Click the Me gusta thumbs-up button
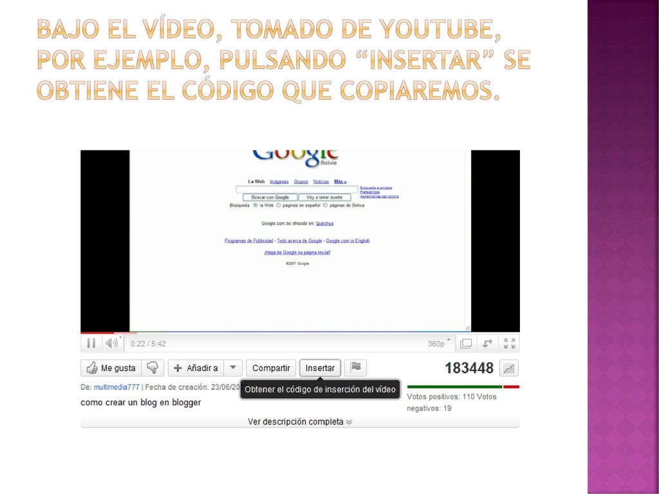Image resolution: width=659 pixels, height=494 pixels. (x=111, y=368)
